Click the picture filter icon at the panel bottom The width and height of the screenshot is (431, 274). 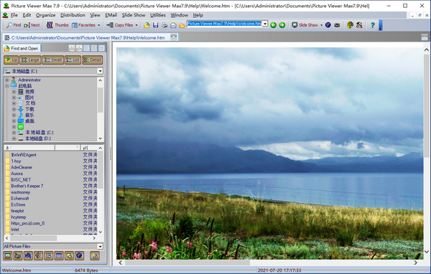click(x=8, y=256)
